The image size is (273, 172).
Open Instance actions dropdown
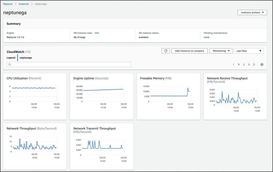(x=252, y=13)
